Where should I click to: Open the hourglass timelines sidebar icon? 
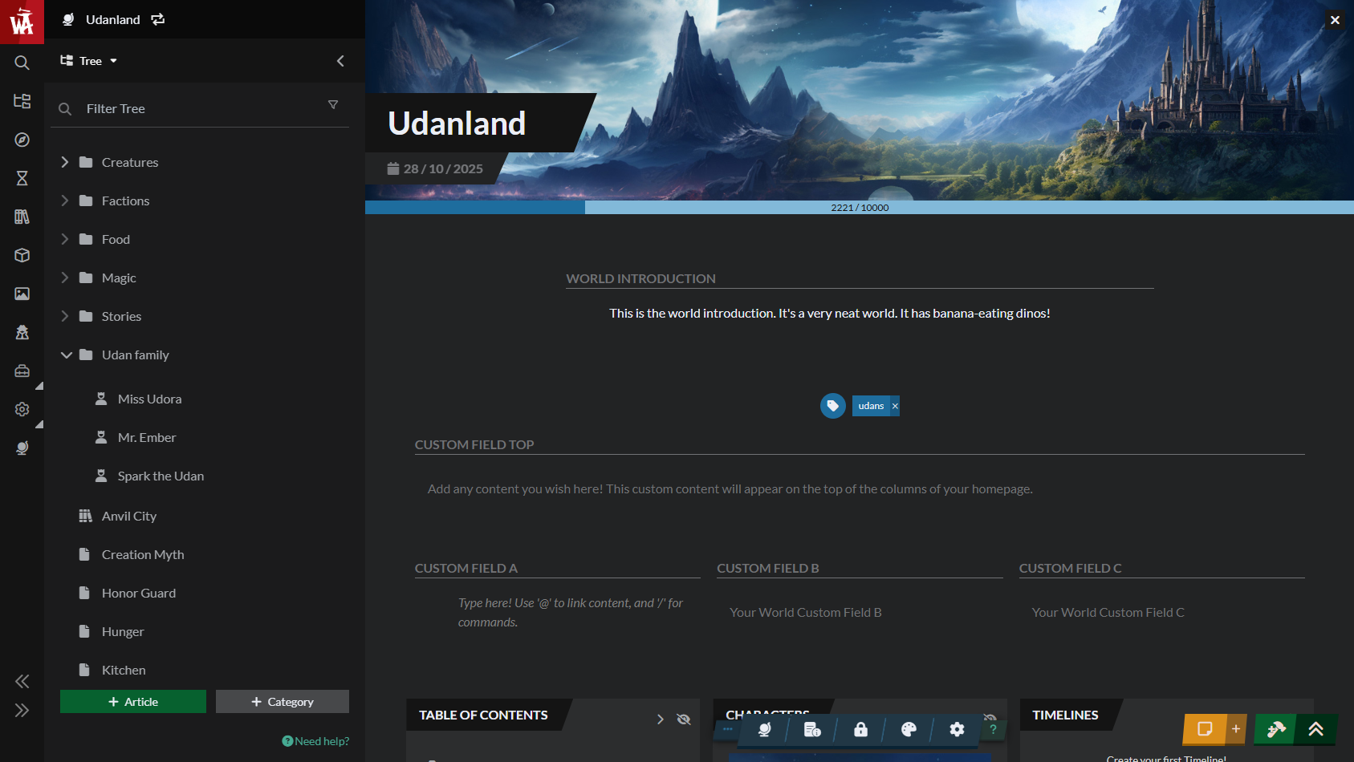(22, 178)
